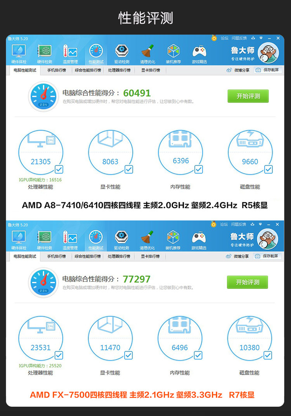
Task: Click 保存截屏 button in the 60491 window
Action: [x=268, y=70]
